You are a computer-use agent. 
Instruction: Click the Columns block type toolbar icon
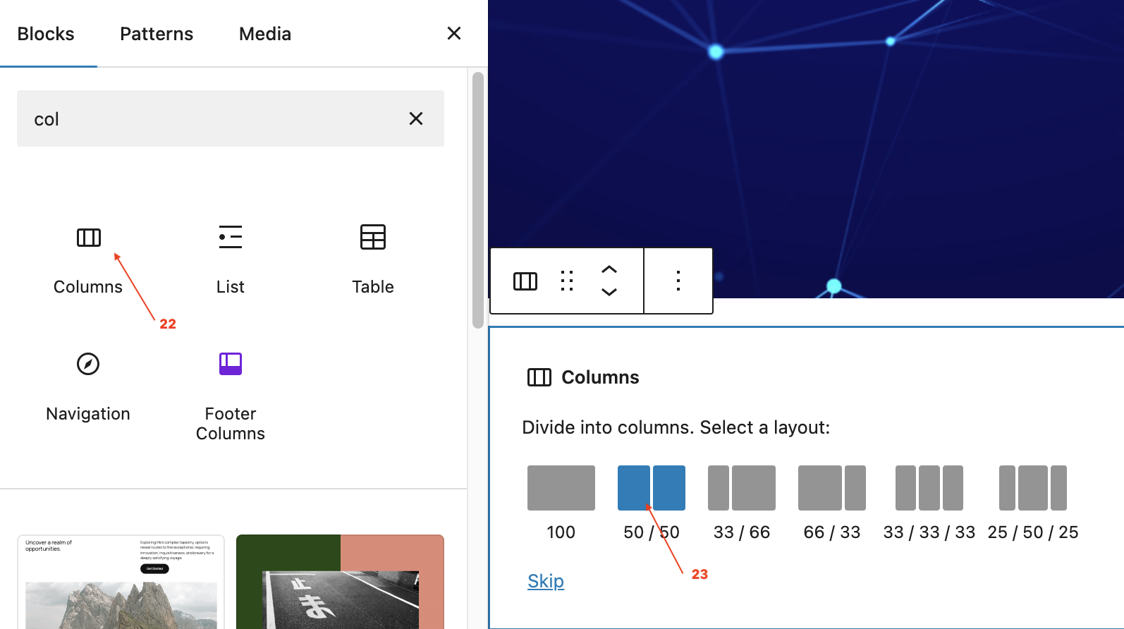pos(525,281)
